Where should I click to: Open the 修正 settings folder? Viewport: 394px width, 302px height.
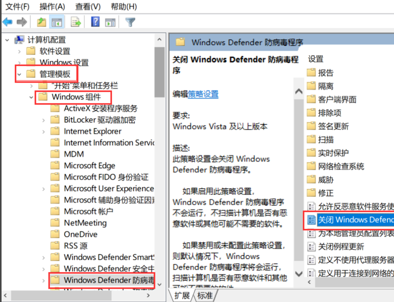(x=326, y=193)
